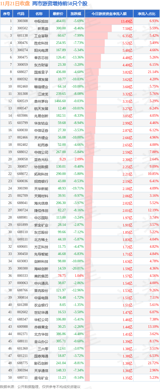
Task: Select stock name 北方华创
Action: [x=41, y=334]
